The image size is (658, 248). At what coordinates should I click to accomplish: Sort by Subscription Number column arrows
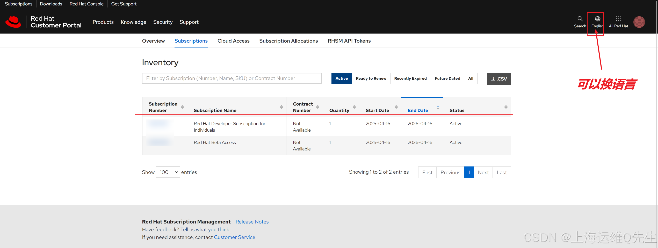182,107
